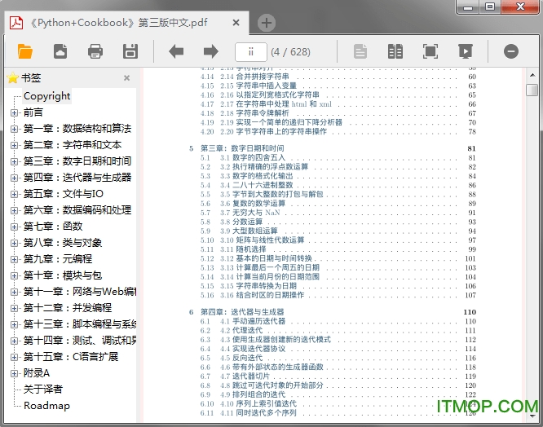This screenshot has height=427, width=543.
Task: Open bookmark 第十五章：C语言扩展
Action: pyautogui.click(x=71, y=357)
